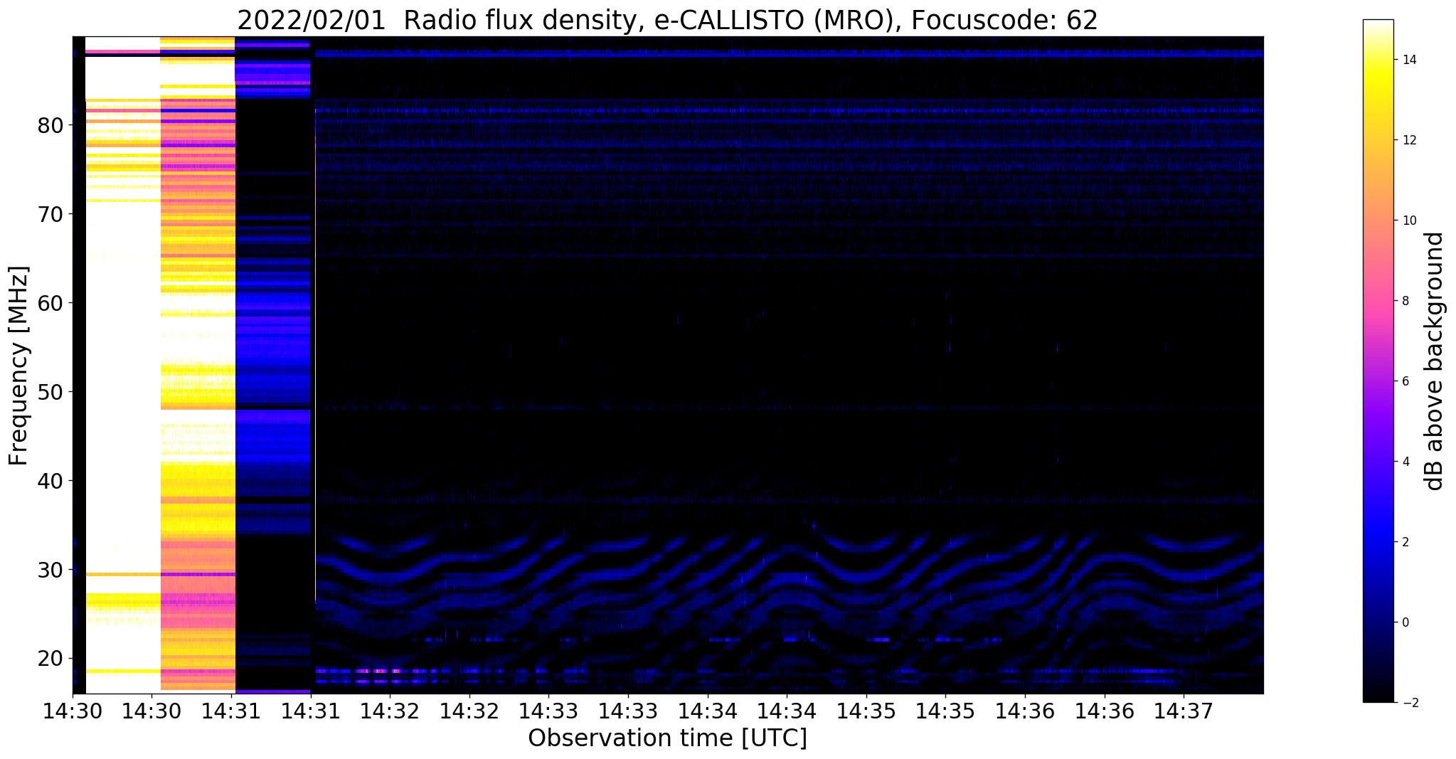Click the plot title mentioning e-CALLISTO (MRO)
Screen dimensions: 1456x759
(x=667, y=20)
